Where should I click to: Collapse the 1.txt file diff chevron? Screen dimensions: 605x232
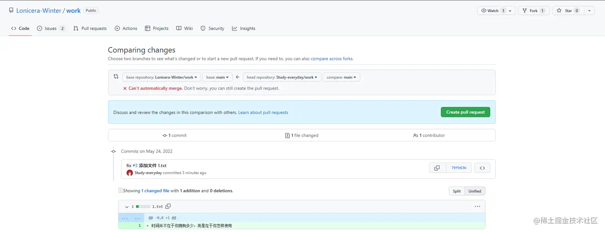[x=127, y=207]
